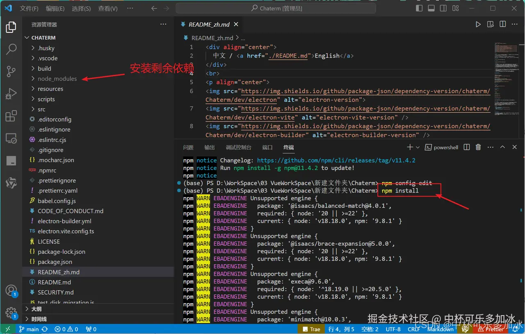Open the Search view in activity bar
The image size is (525, 334).
point(11,49)
